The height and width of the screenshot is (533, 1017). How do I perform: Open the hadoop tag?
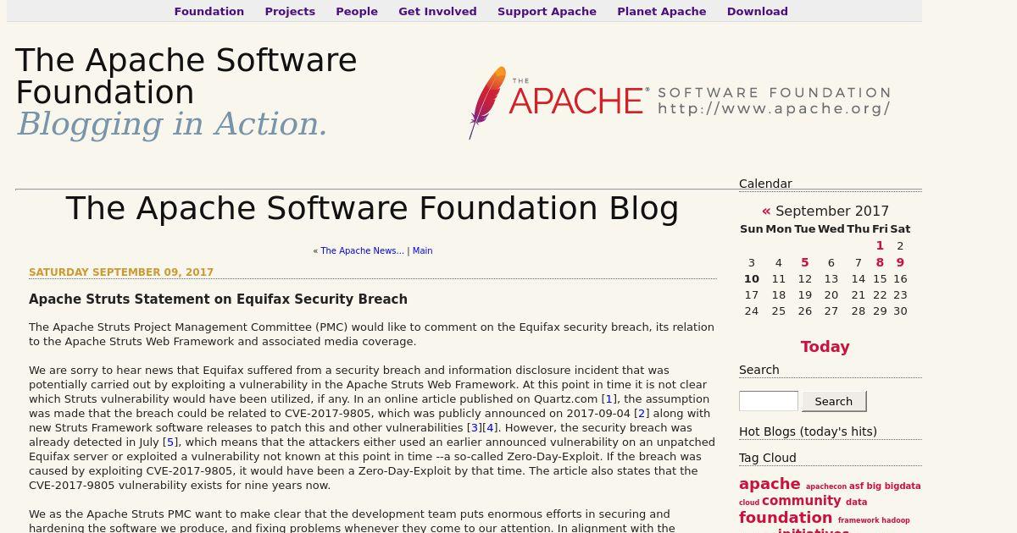[x=896, y=521]
